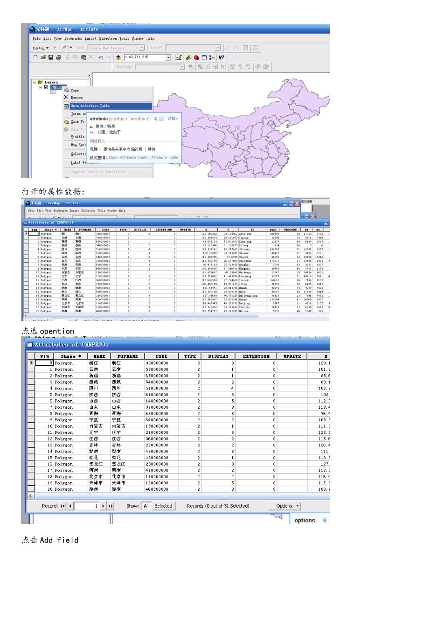Open the map scale dropdown arrow
This screenshot has width=443, height=627.
click(168, 57)
